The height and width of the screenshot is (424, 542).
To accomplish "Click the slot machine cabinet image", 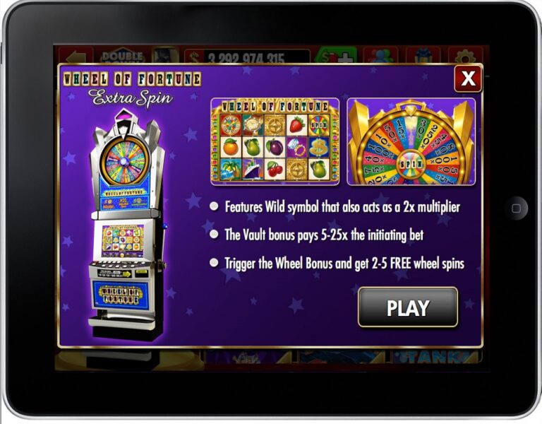I will tap(126, 225).
